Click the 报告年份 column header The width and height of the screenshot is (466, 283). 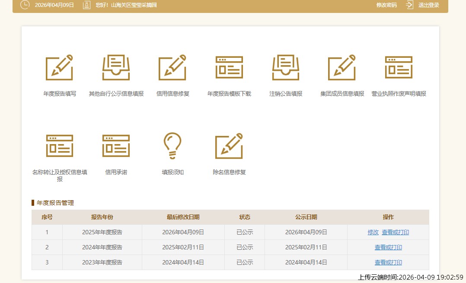click(102, 217)
